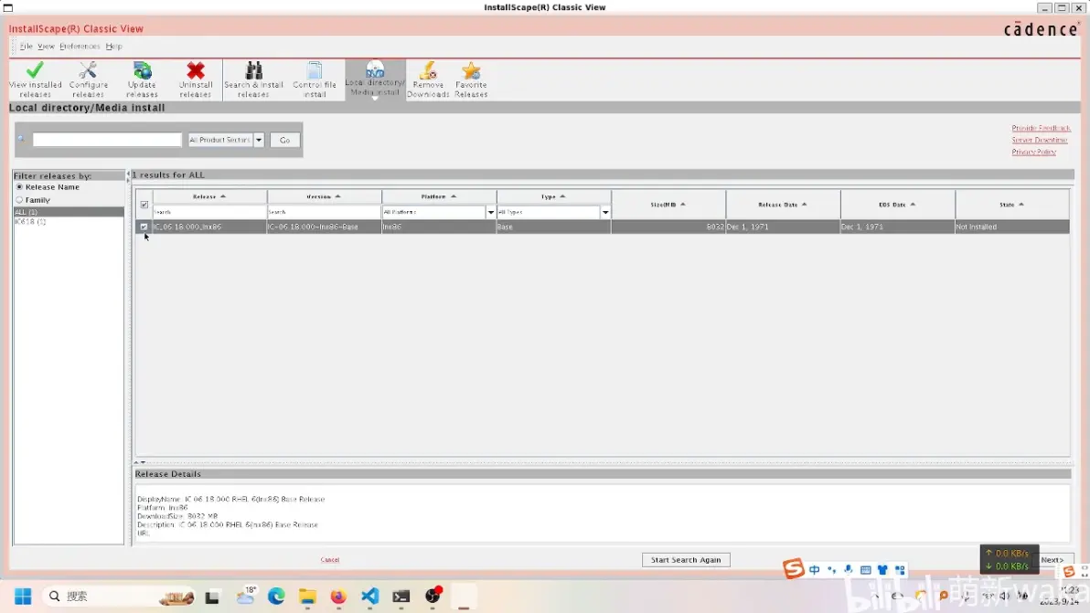1090x613 pixels.
Task: Focus the Release column search box
Action: pos(209,212)
